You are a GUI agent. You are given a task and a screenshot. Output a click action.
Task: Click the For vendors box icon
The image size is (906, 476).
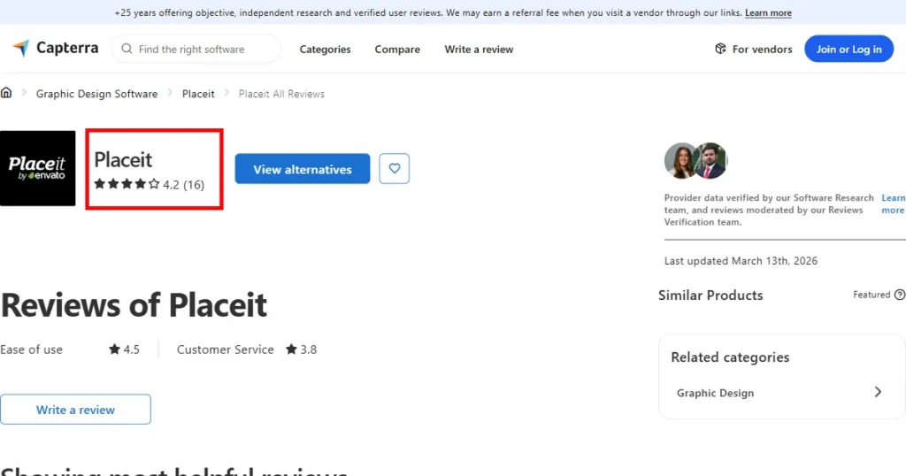[720, 49]
